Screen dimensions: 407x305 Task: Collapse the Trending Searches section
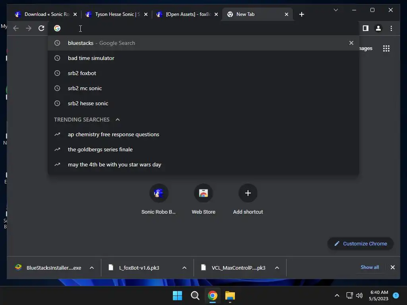[x=118, y=120]
